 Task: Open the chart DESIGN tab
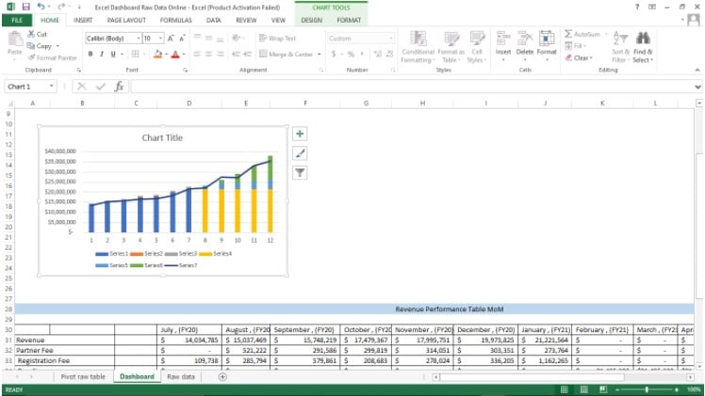312,20
